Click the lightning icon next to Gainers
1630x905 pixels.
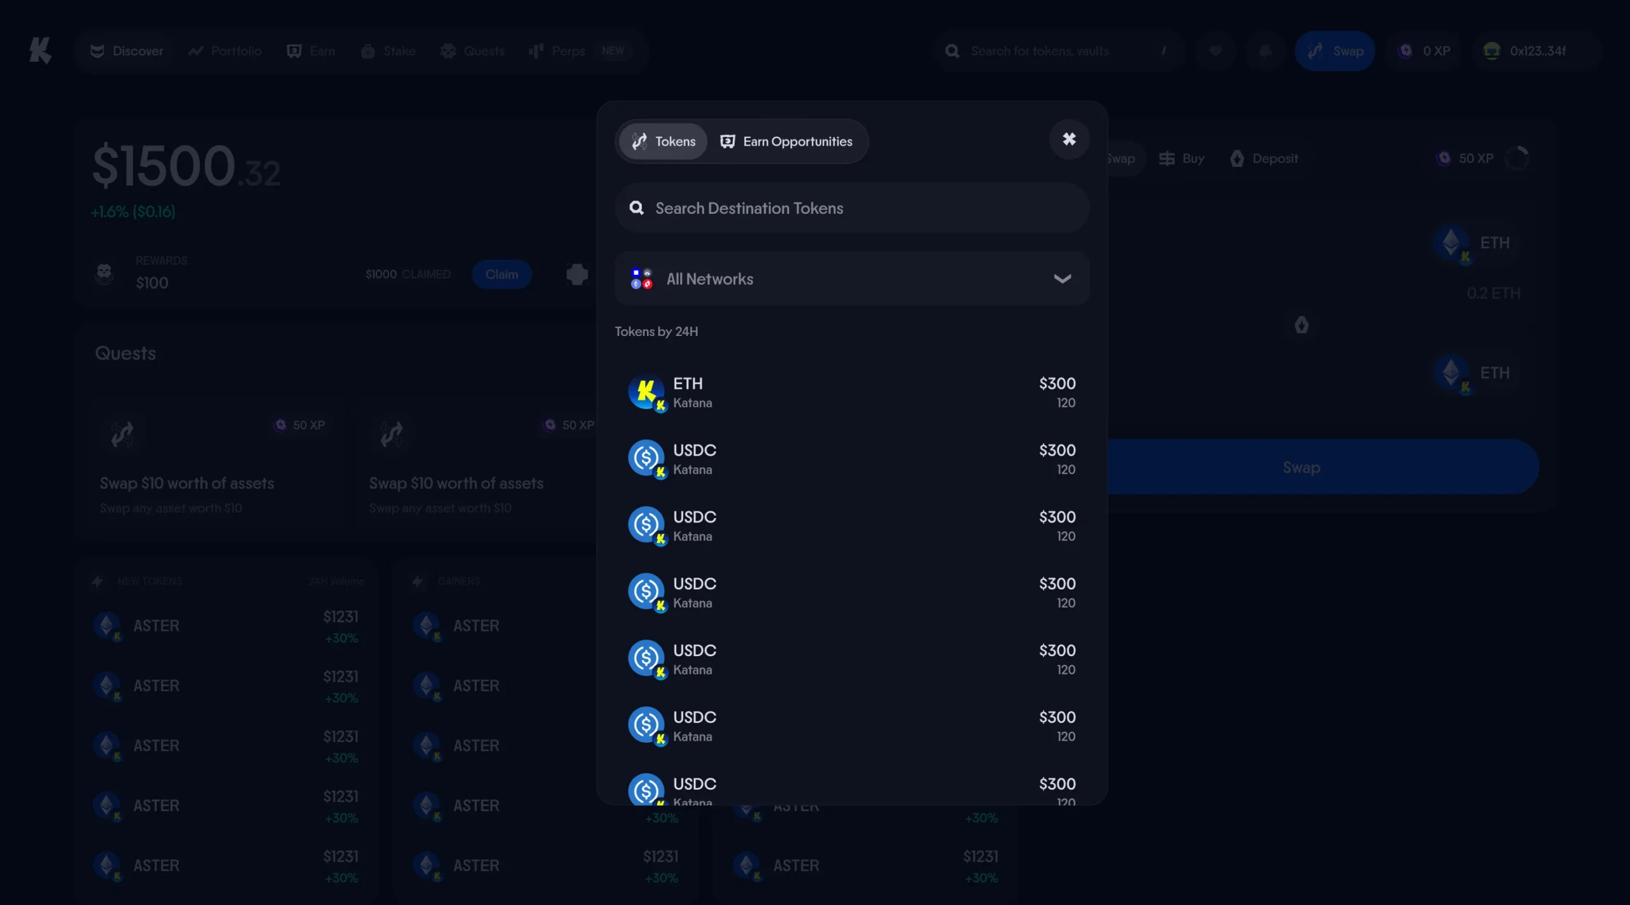click(418, 581)
